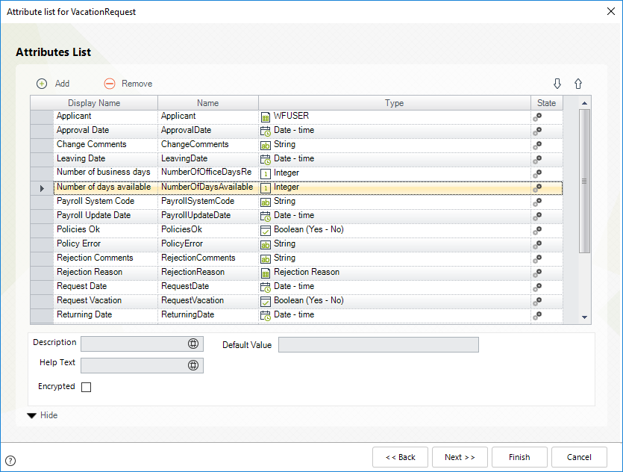Select the Applicant display name cell
Image resolution: width=623 pixels, height=472 pixels.
pyautogui.click(x=106, y=116)
